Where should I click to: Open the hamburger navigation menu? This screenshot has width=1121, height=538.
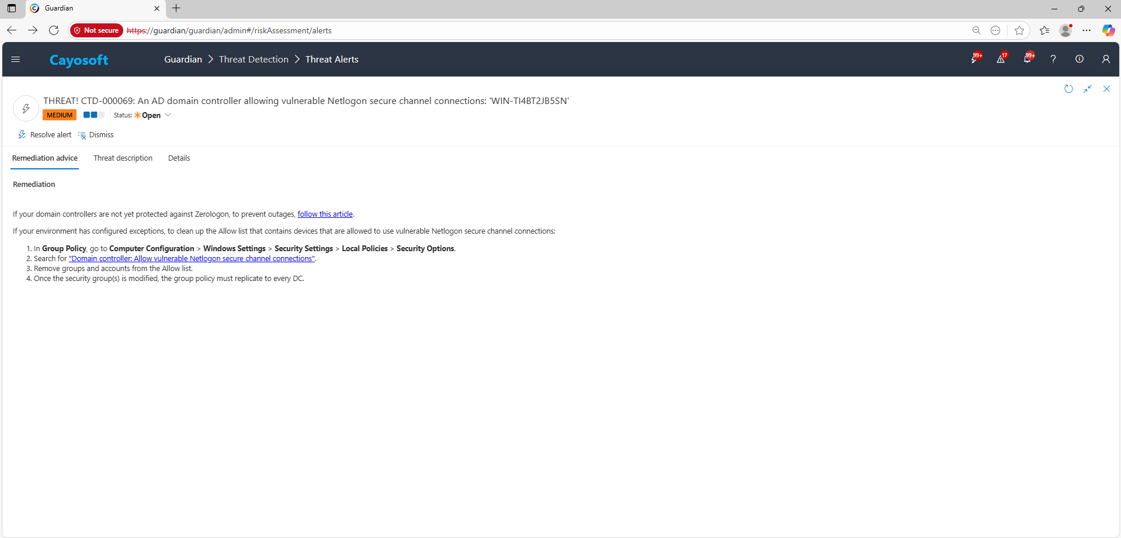click(16, 59)
